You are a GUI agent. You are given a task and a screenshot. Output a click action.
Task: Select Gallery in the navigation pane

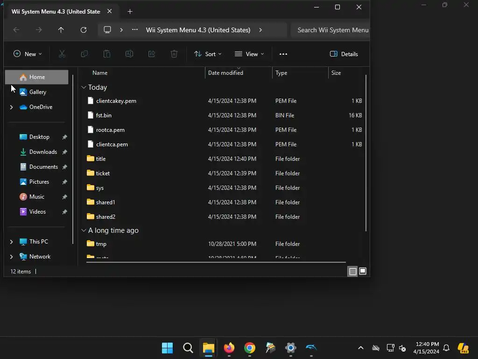click(x=36, y=92)
